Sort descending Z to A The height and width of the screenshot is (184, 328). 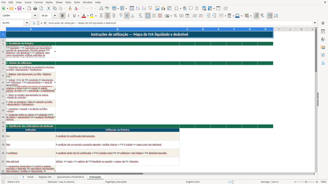click(x=144, y=8)
